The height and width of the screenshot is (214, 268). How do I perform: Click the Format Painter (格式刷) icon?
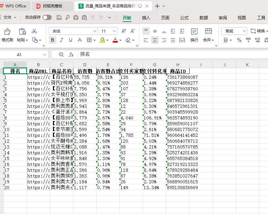[x=7, y=32]
